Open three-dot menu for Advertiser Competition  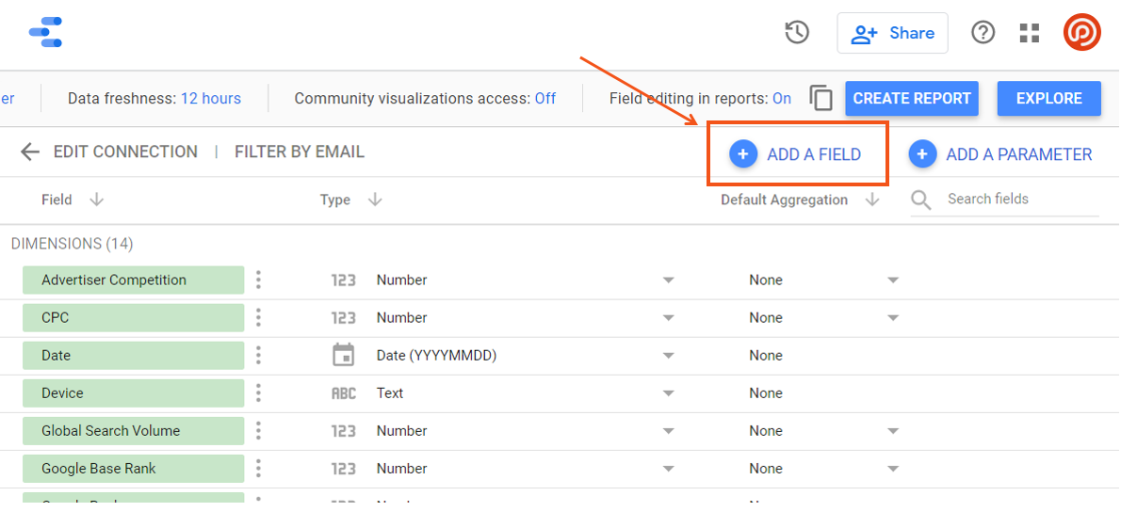(258, 280)
